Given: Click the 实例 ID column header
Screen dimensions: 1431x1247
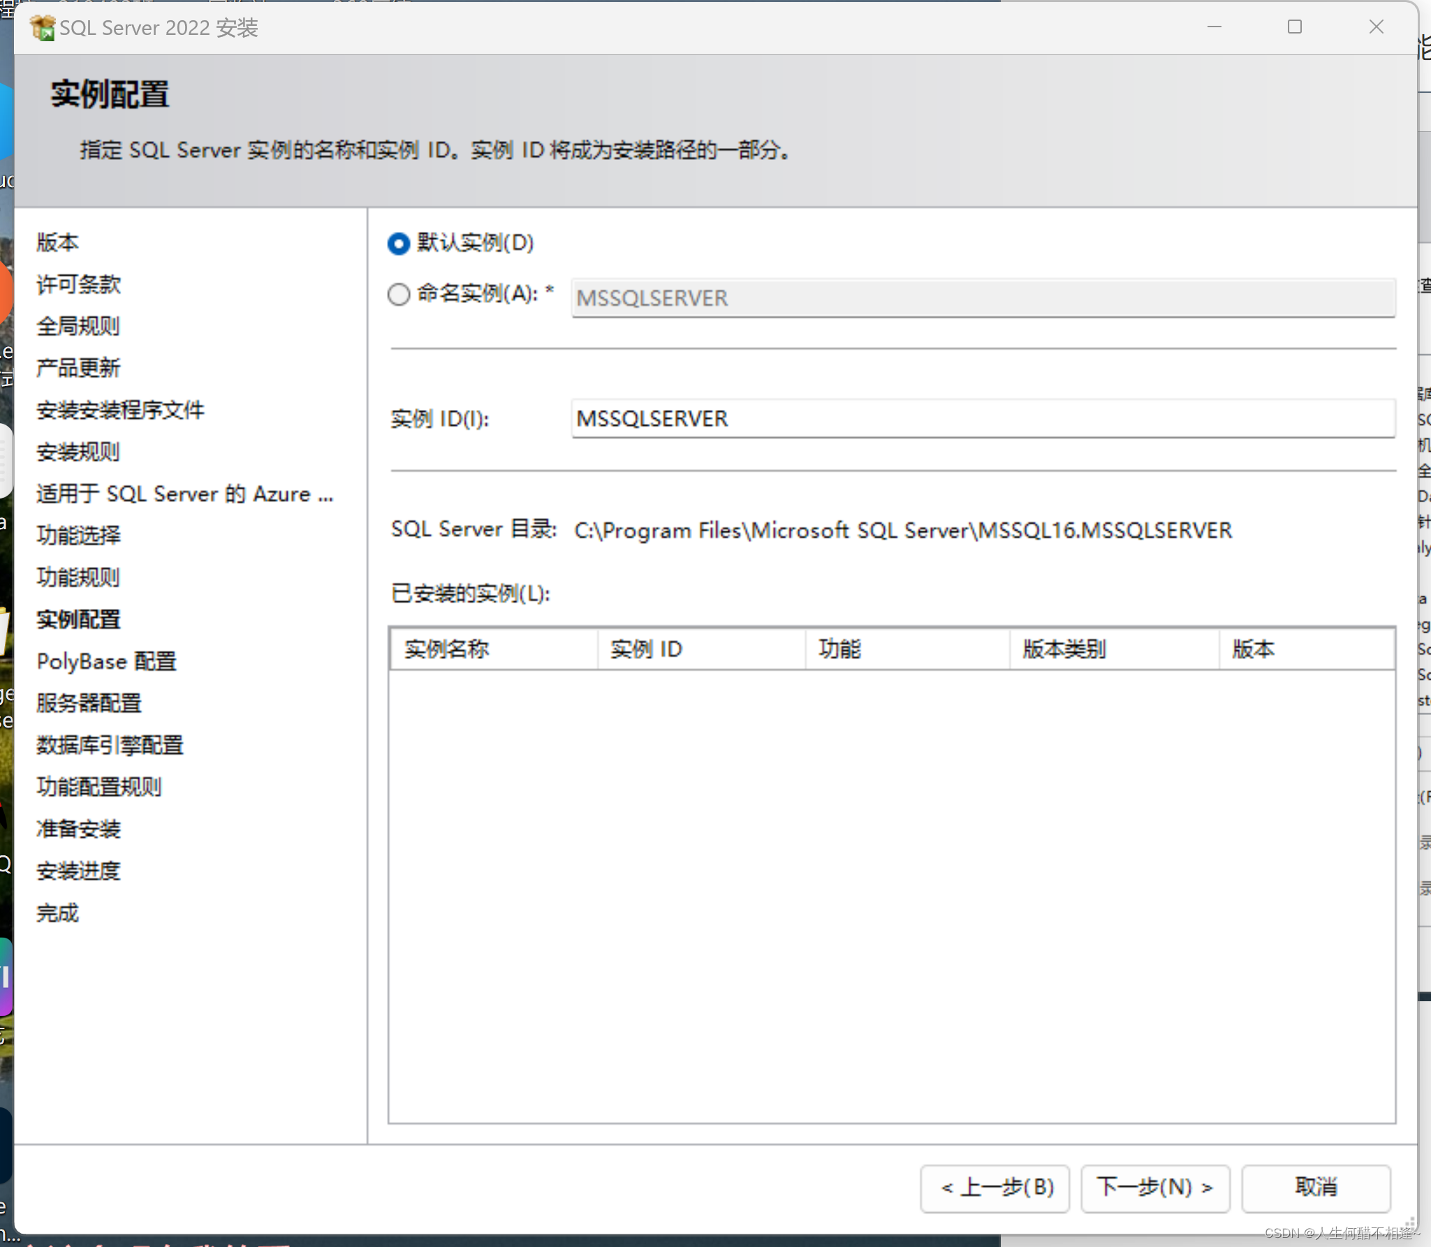Looking at the screenshot, I should pos(701,649).
